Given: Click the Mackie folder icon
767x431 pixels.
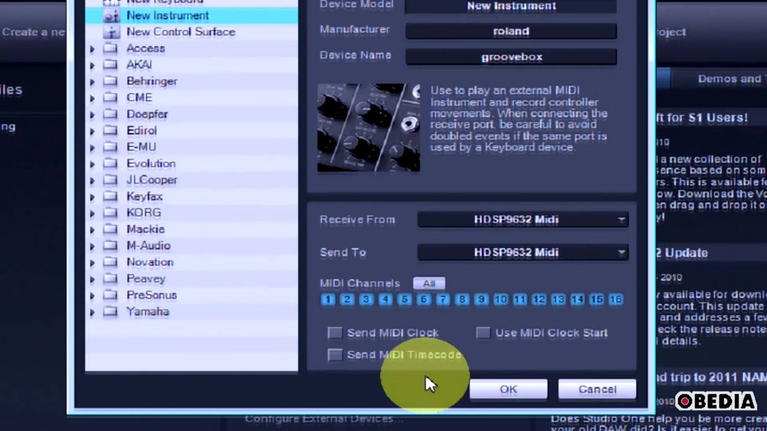Looking at the screenshot, I should (x=110, y=229).
